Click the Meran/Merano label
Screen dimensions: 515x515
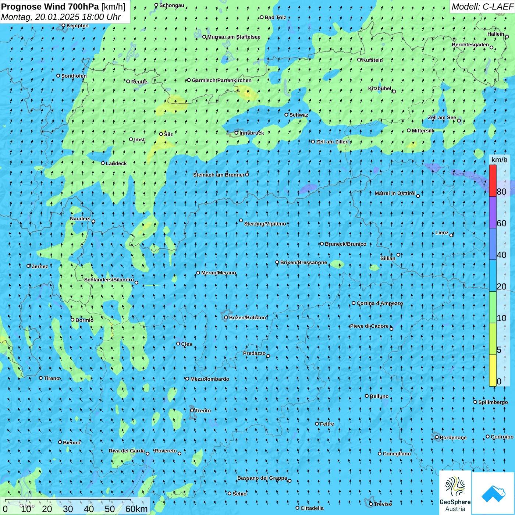[219, 273]
